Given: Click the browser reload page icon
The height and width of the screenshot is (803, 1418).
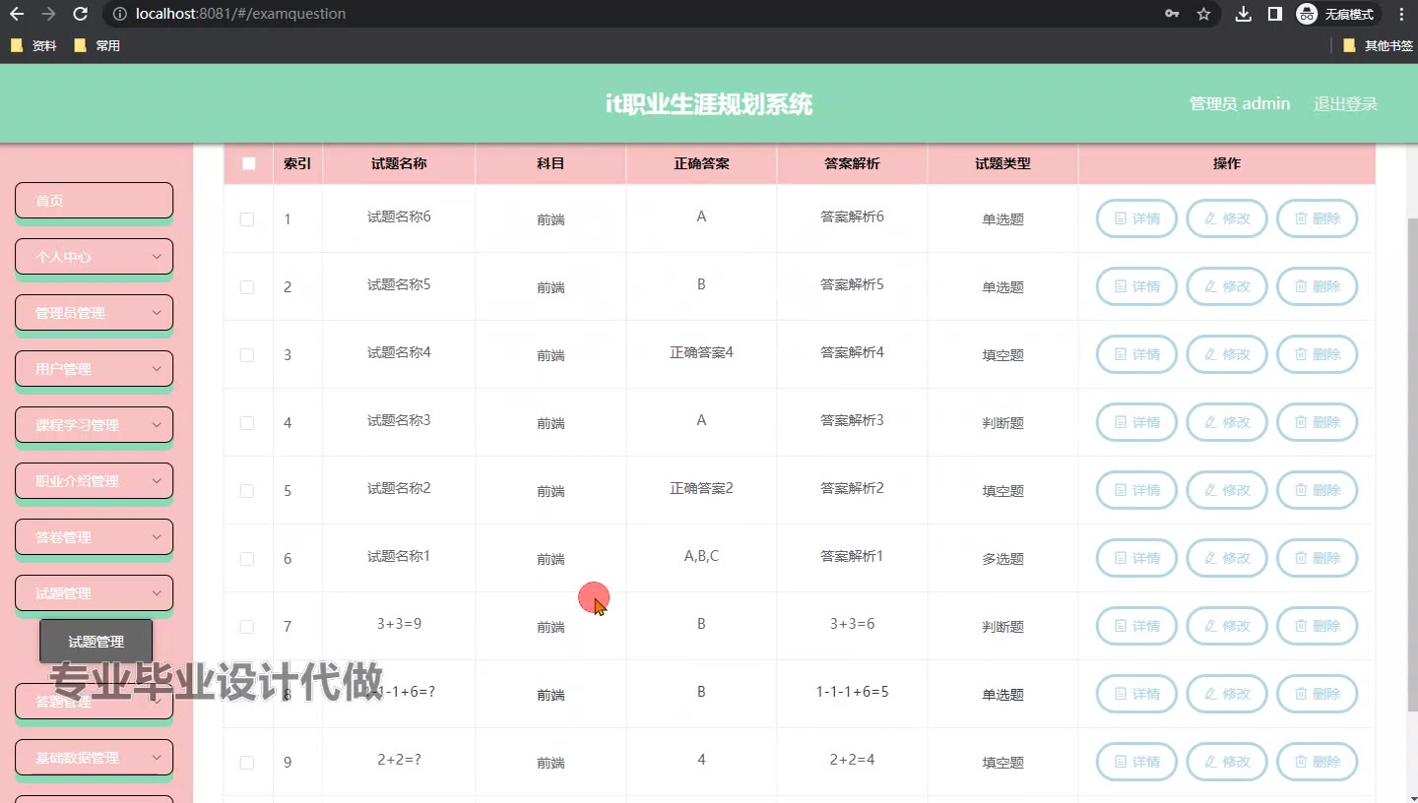Looking at the screenshot, I should tap(81, 14).
